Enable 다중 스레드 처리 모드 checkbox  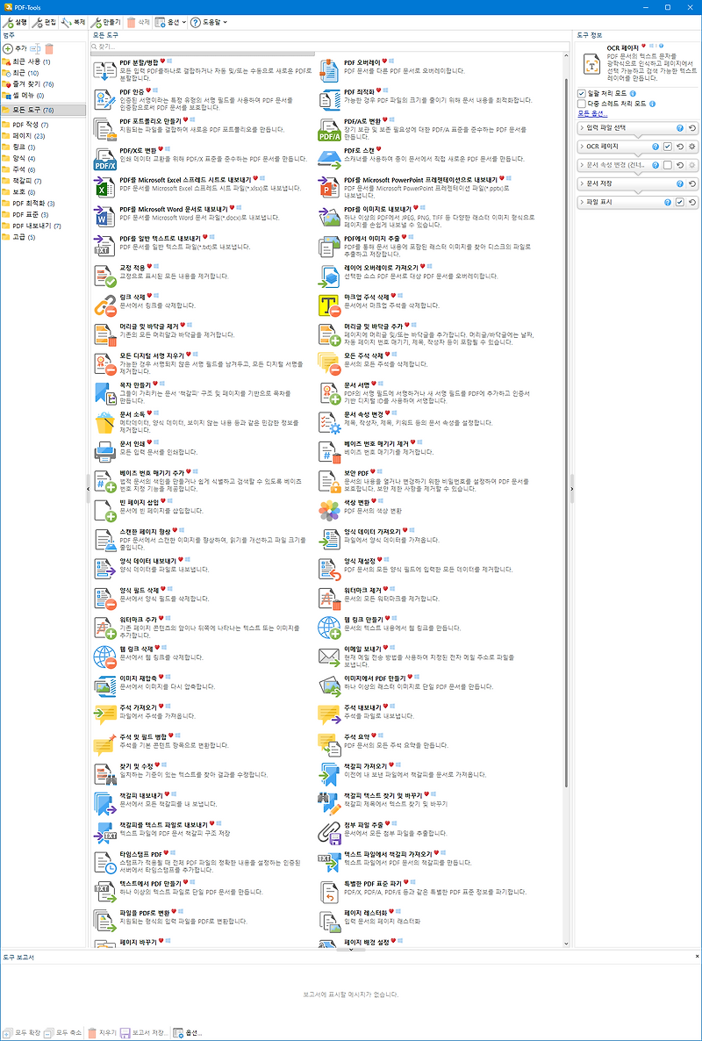click(582, 104)
